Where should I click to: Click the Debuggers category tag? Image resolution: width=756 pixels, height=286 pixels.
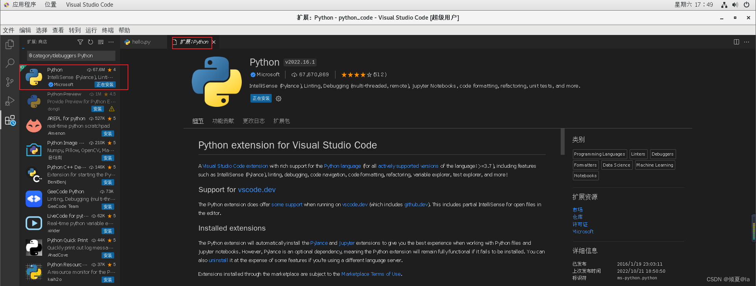tap(663, 154)
